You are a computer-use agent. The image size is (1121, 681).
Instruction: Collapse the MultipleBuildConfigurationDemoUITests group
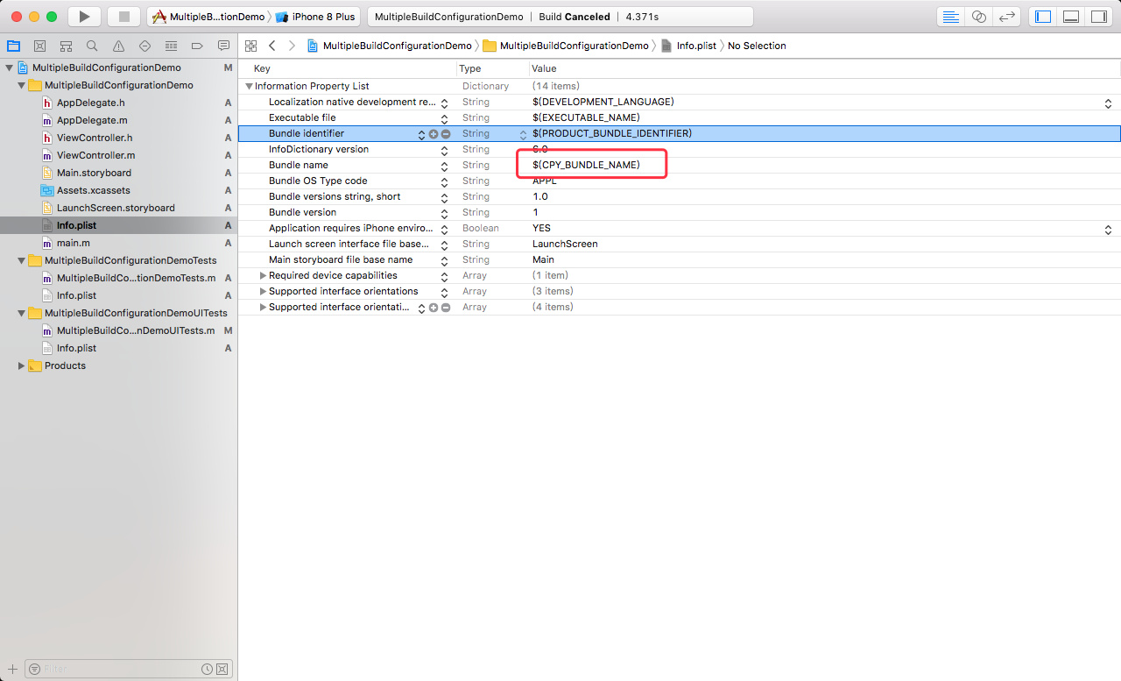[x=22, y=313]
